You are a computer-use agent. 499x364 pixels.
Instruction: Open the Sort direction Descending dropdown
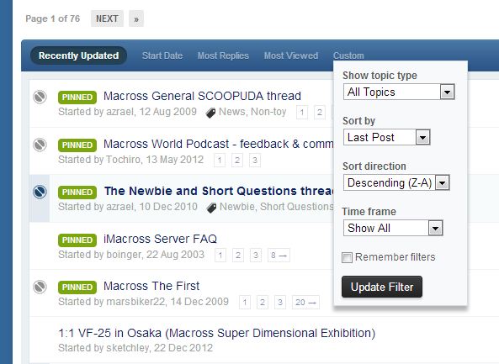396,182
